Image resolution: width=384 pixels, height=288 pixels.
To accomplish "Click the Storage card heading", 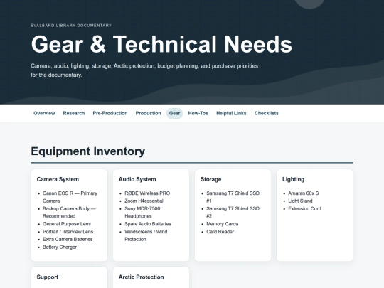I will coord(210,179).
